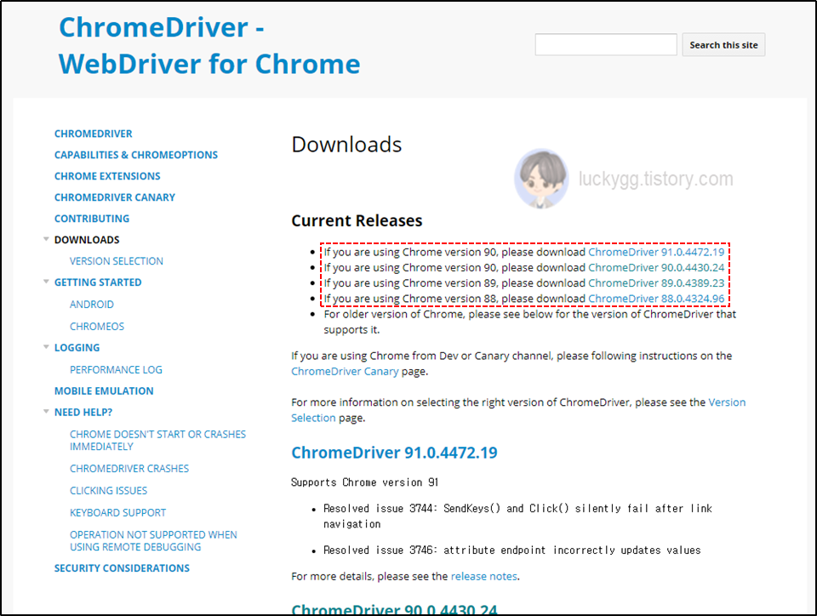Open Clicking Issues help page
This screenshot has height=616, width=817.
(108, 491)
